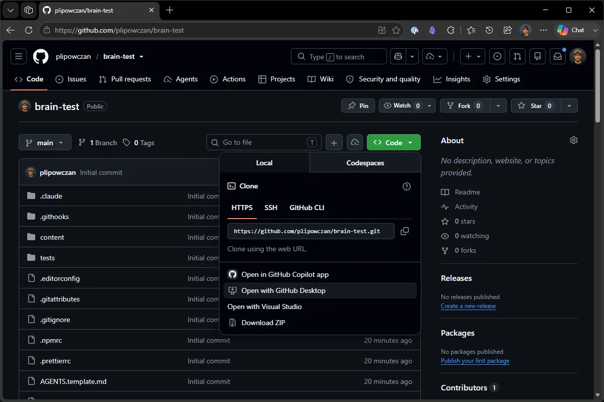Viewport: 604px width, 402px height.
Task: Open the repository switcher caret next to brain-test
Action: click(x=141, y=57)
